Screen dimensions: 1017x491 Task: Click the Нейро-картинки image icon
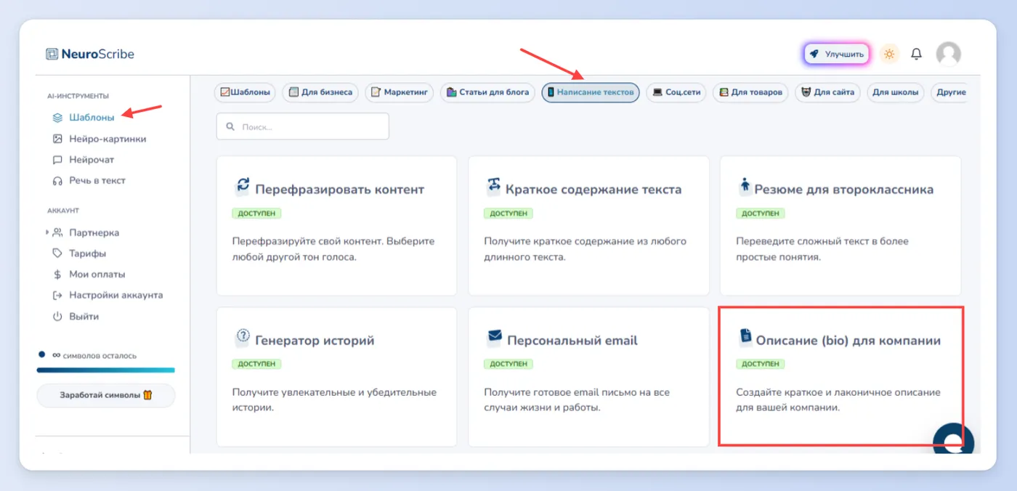(x=57, y=139)
